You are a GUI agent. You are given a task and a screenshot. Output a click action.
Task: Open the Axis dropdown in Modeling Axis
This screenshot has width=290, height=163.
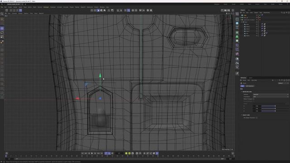(x=271, y=95)
